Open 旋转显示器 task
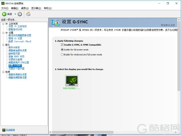Screen dimensions: 181x136 [x=14, y=54]
